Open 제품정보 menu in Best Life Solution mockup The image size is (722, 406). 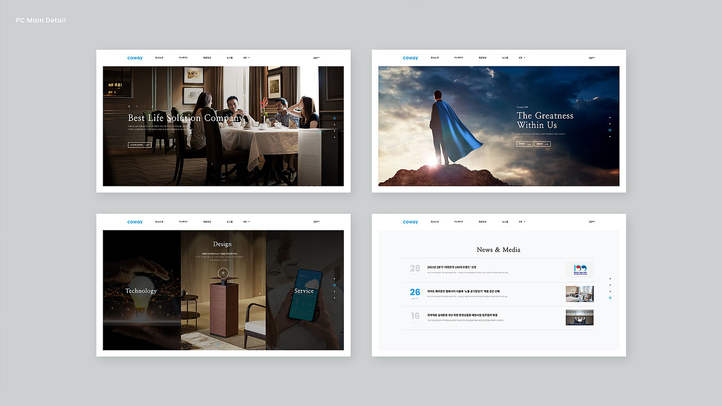(x=207, y=58)
